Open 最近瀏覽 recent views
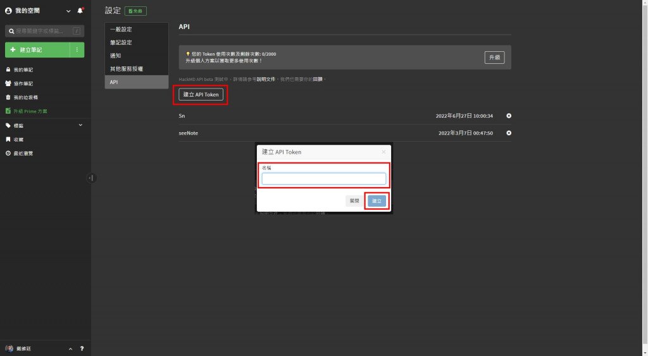This screenshot has height=356, width=648. (x=23, y=153)
